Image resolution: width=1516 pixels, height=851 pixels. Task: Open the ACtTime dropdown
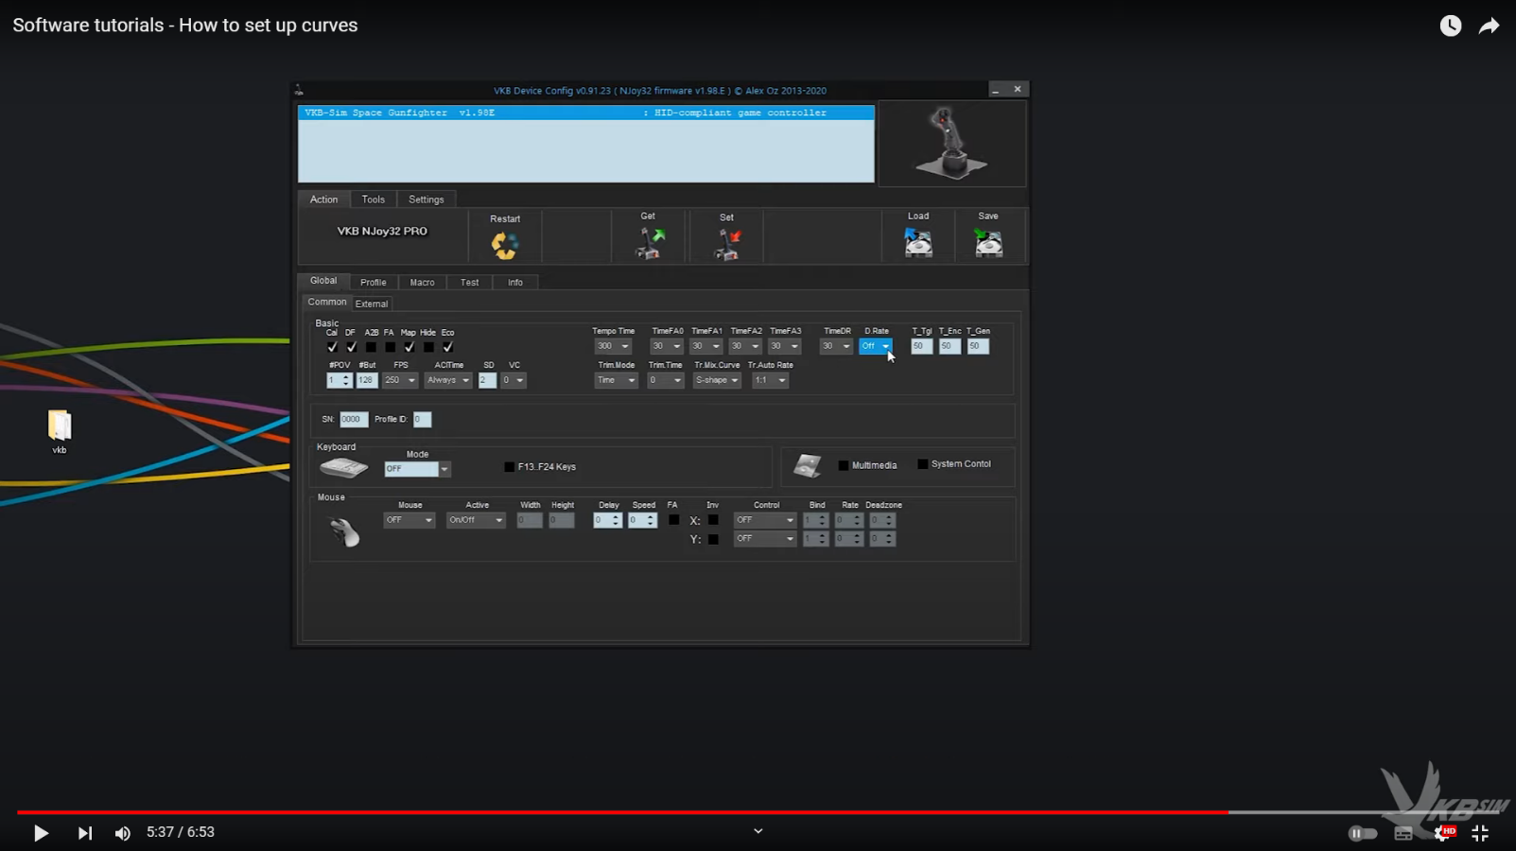pyautogui.click(x=448, y=380)
